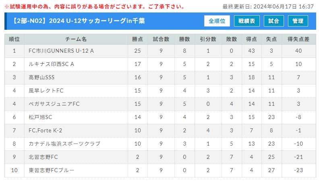Image resolution: width=319 pixels, height=181 pixels.
Task: Click the 得失点差 column header
Action: coord(298,39)
